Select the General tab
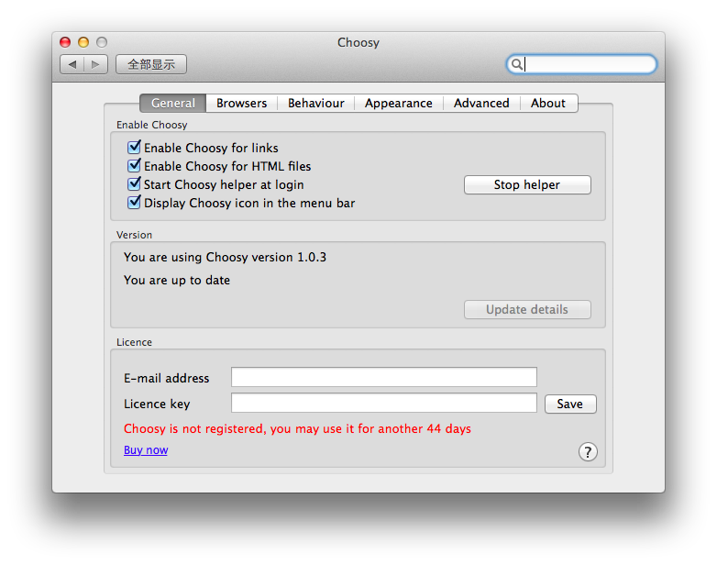Screen dimensions: 717x565 coord(172,104)
